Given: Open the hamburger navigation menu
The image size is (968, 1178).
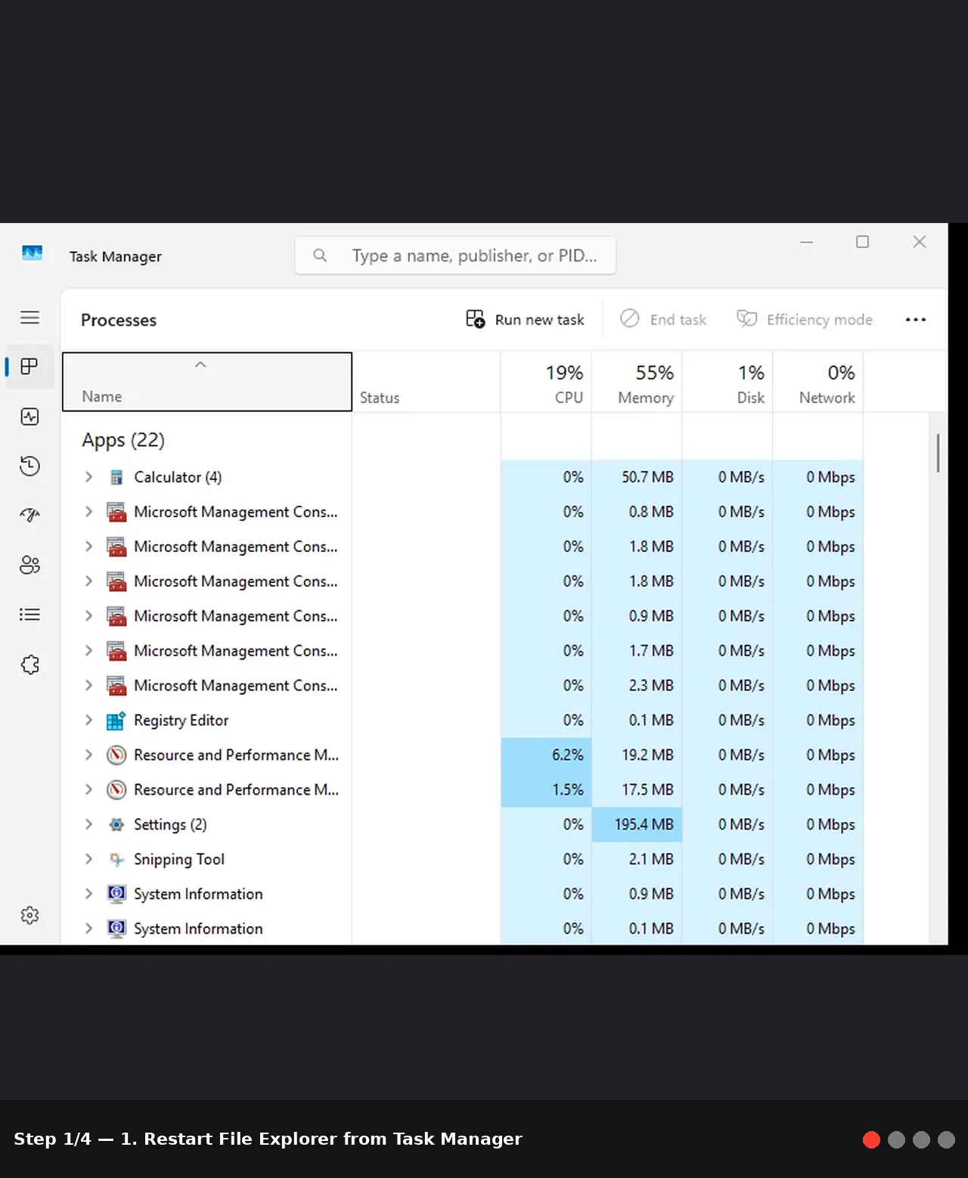Looking at the screenshot, I should coord(29,318).
